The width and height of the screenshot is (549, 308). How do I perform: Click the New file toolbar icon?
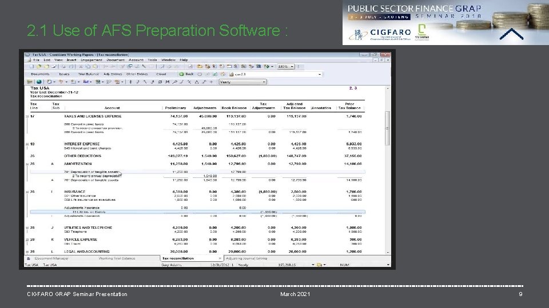click(32, 66)
